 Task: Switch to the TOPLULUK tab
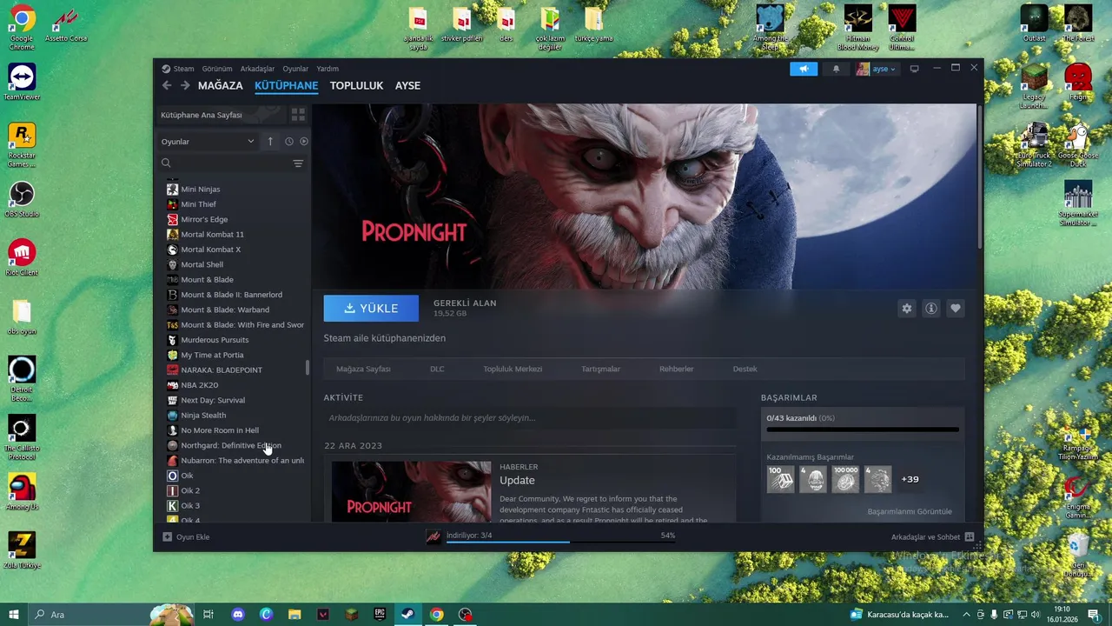[356, 85]
